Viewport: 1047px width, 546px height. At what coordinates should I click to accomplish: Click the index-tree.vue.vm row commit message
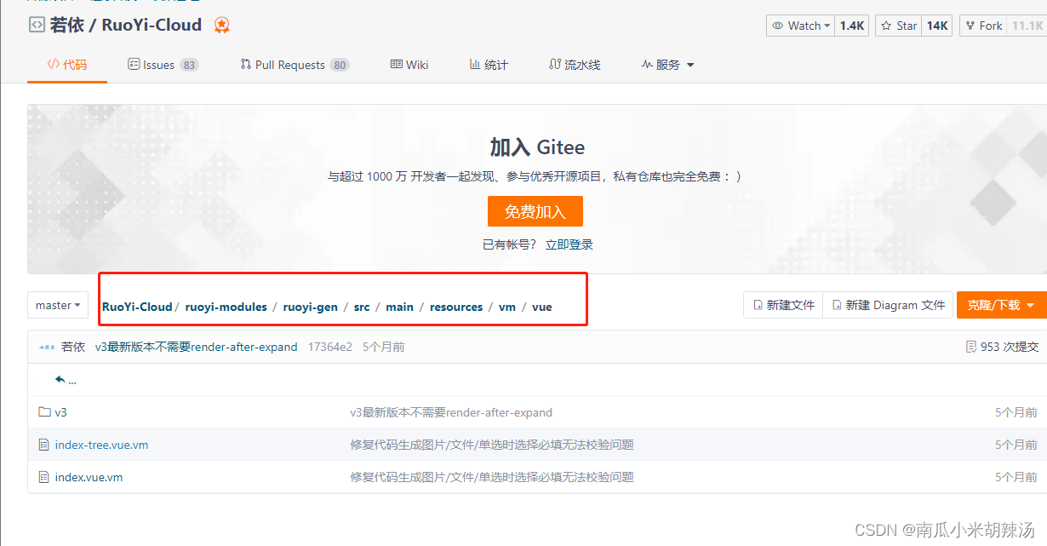coord(492,445)
